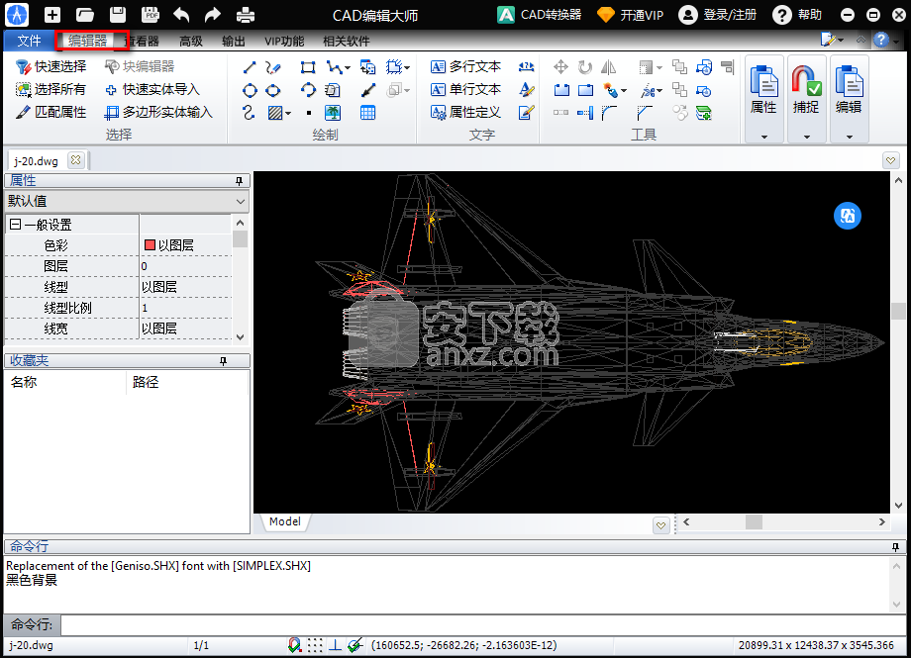Select the Leader arrow tool
Viewport: 911px width, 658px height.
coord(367,90)
